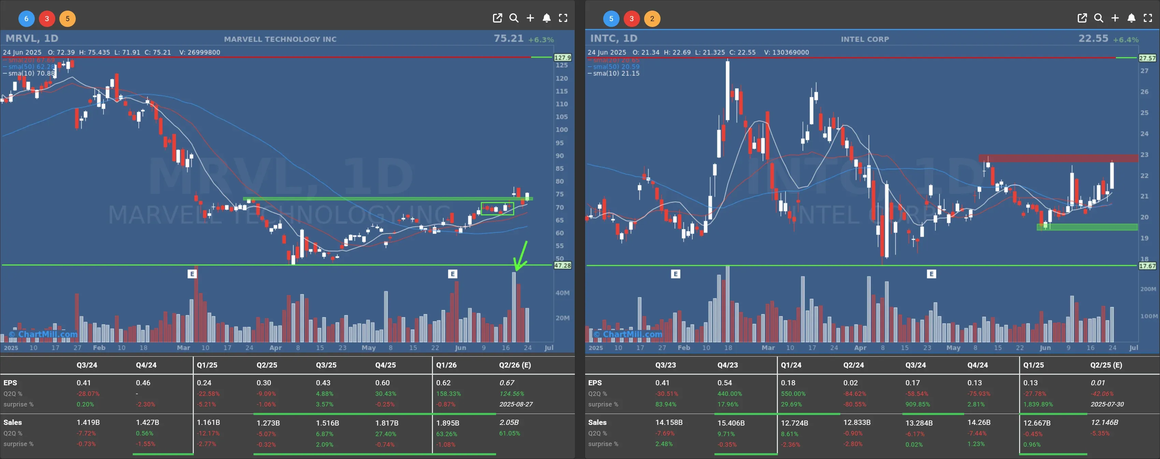Viewport: 1160px width, 459px height.
Task: Click the plus icon on INTC panel
Action: pyautogui.click(x=1115, y=18)
